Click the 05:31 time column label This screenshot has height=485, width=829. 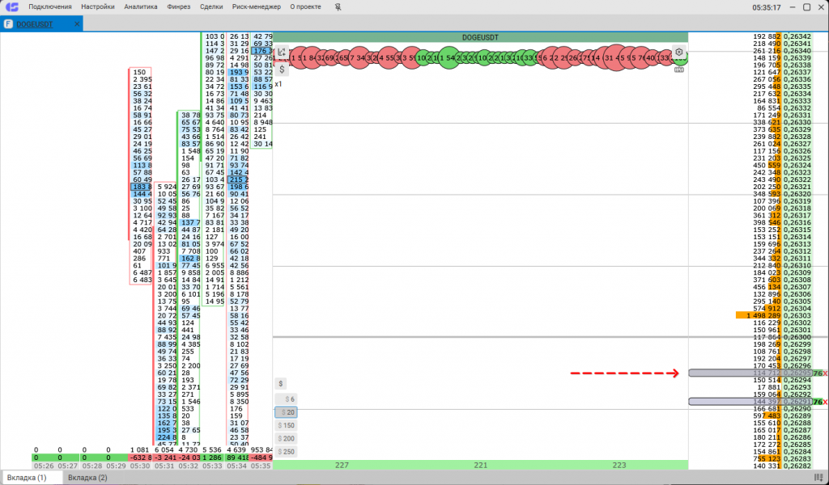(164, 466)
